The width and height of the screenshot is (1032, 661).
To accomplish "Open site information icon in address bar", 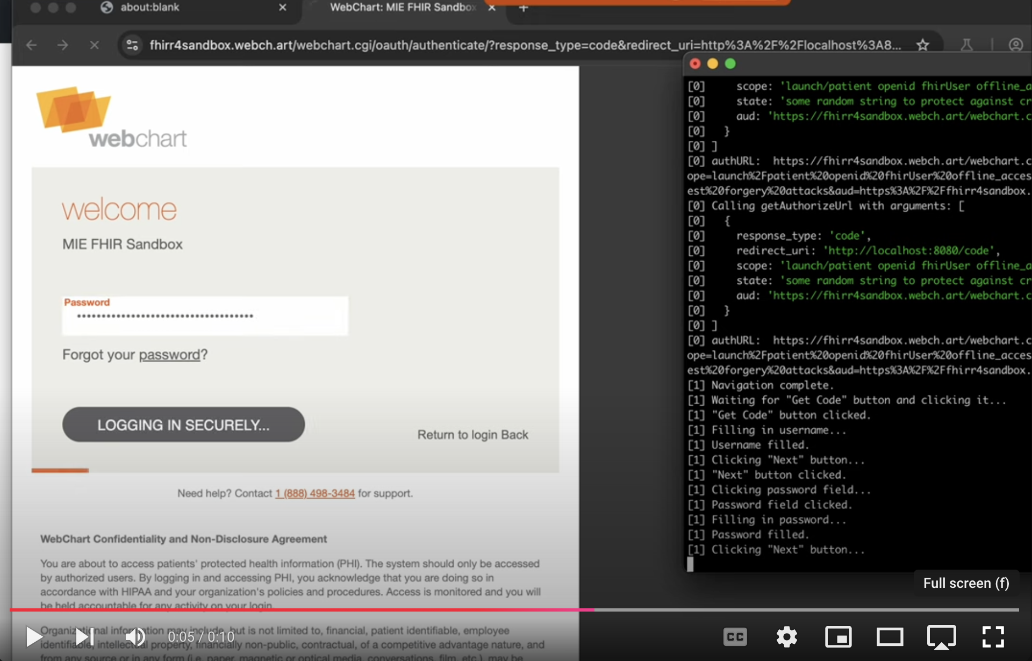I will pyautogui.click(x=132, y=45).
